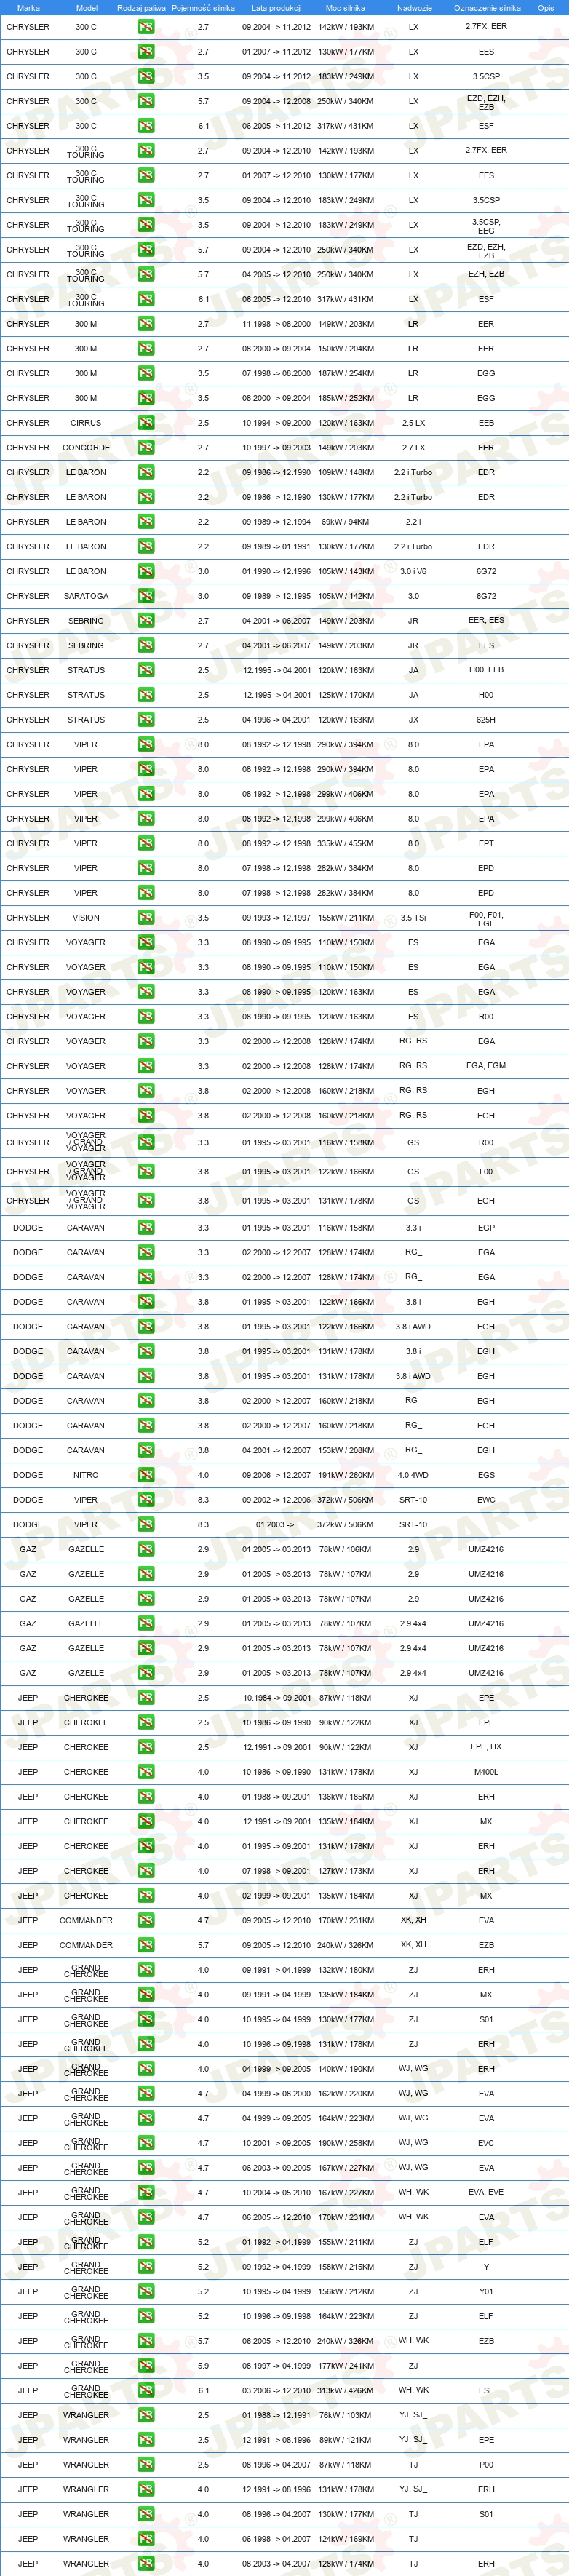Click fuel icon in Dodge Viper EWC row
Image resolution: width=569 pixels, height=2576 pixels.
[146, 1500]
